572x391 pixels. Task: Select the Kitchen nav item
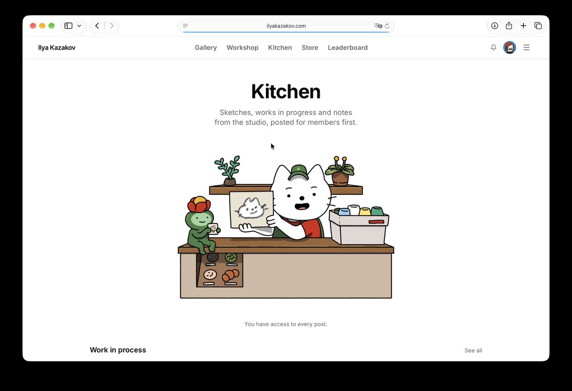click(x=280, y=48)
